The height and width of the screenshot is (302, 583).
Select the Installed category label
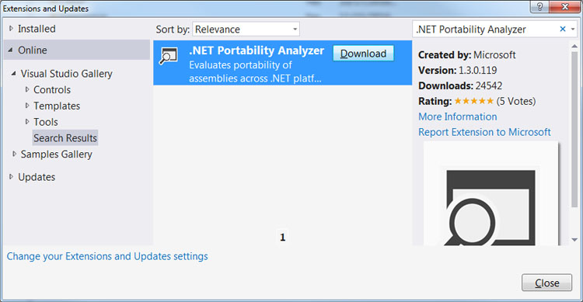pos(37,29)
